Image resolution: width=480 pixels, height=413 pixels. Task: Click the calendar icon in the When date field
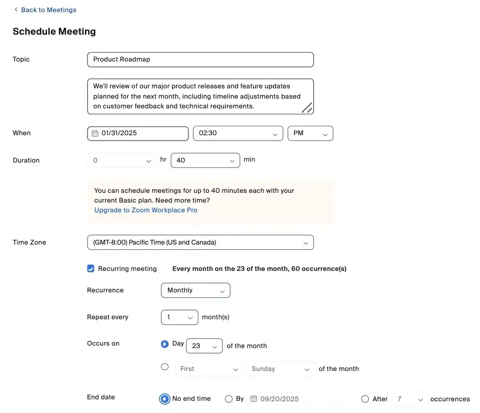tap(95, 133)
